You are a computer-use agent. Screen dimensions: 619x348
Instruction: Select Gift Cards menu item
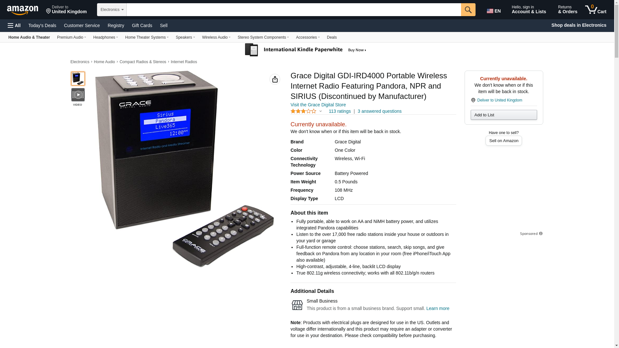tap(142, 25)
